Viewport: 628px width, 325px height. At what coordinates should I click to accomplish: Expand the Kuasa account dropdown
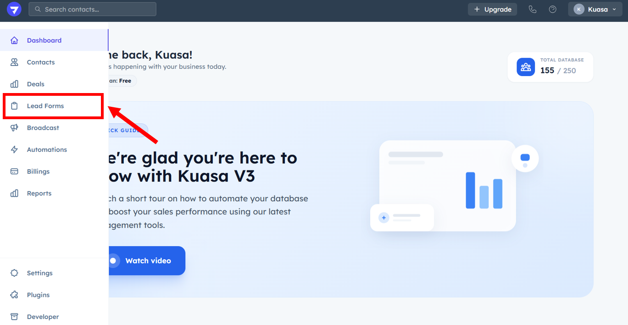coord(595,9)
